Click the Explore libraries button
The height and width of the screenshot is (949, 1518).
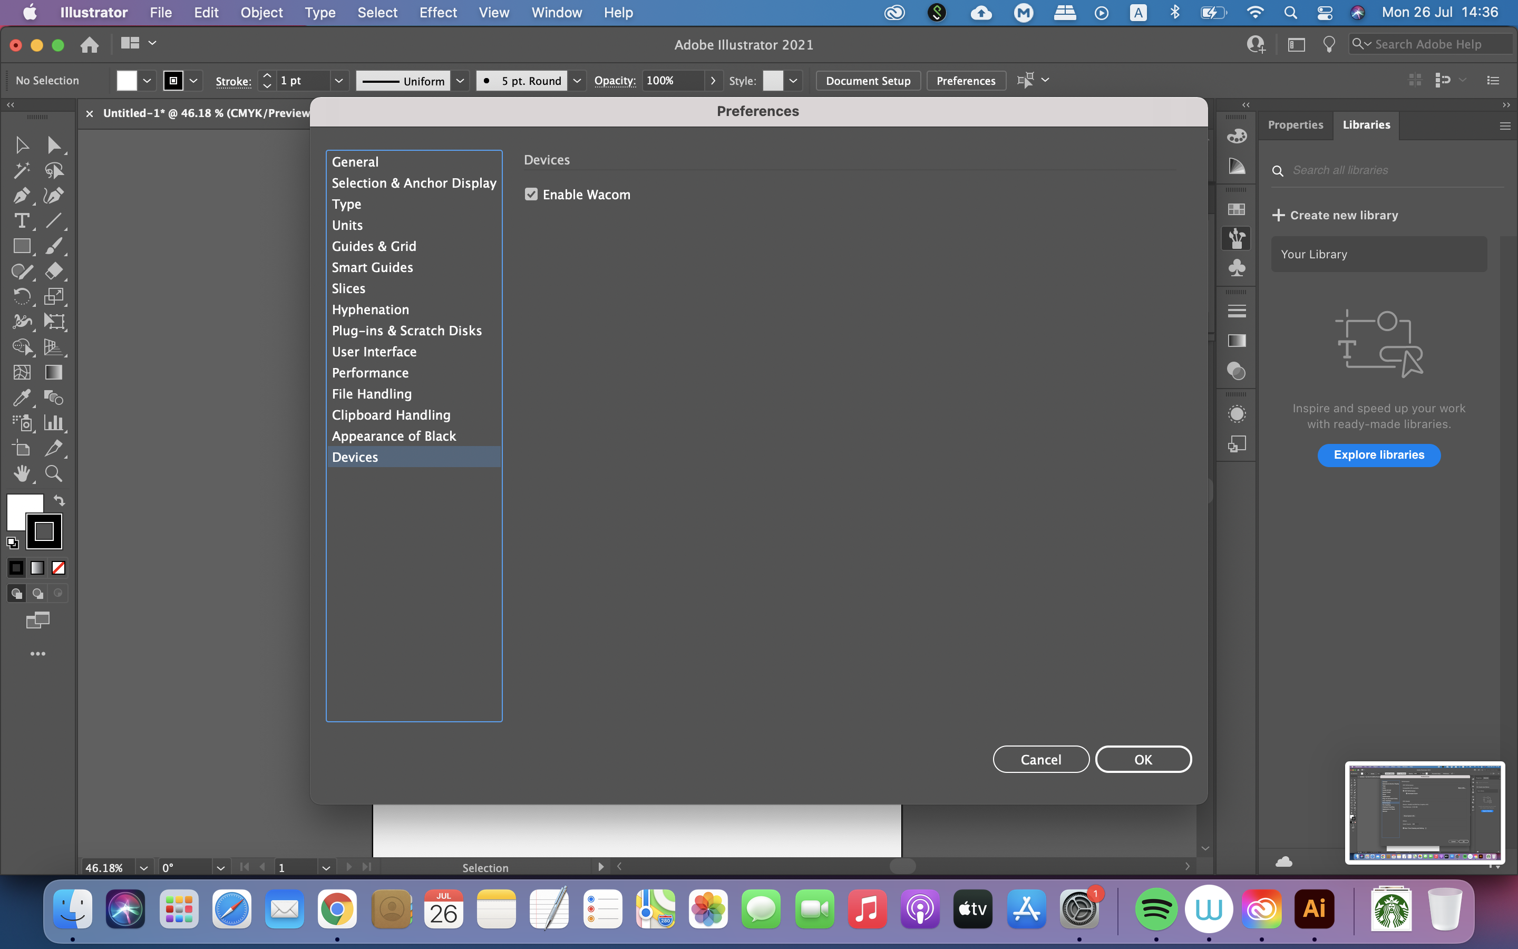(1379, 454)
